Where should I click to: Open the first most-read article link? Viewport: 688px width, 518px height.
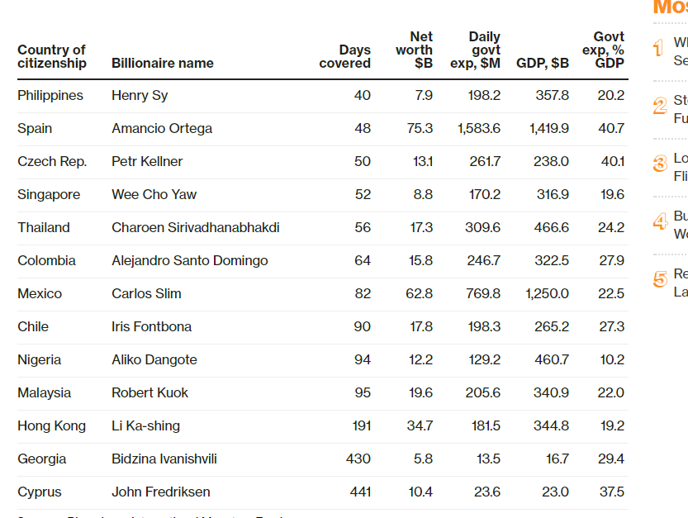point(681,51)
